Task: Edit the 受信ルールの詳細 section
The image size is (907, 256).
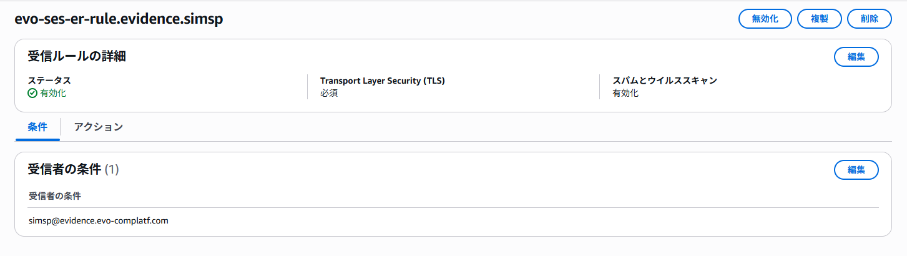Action: click(856, 57)
